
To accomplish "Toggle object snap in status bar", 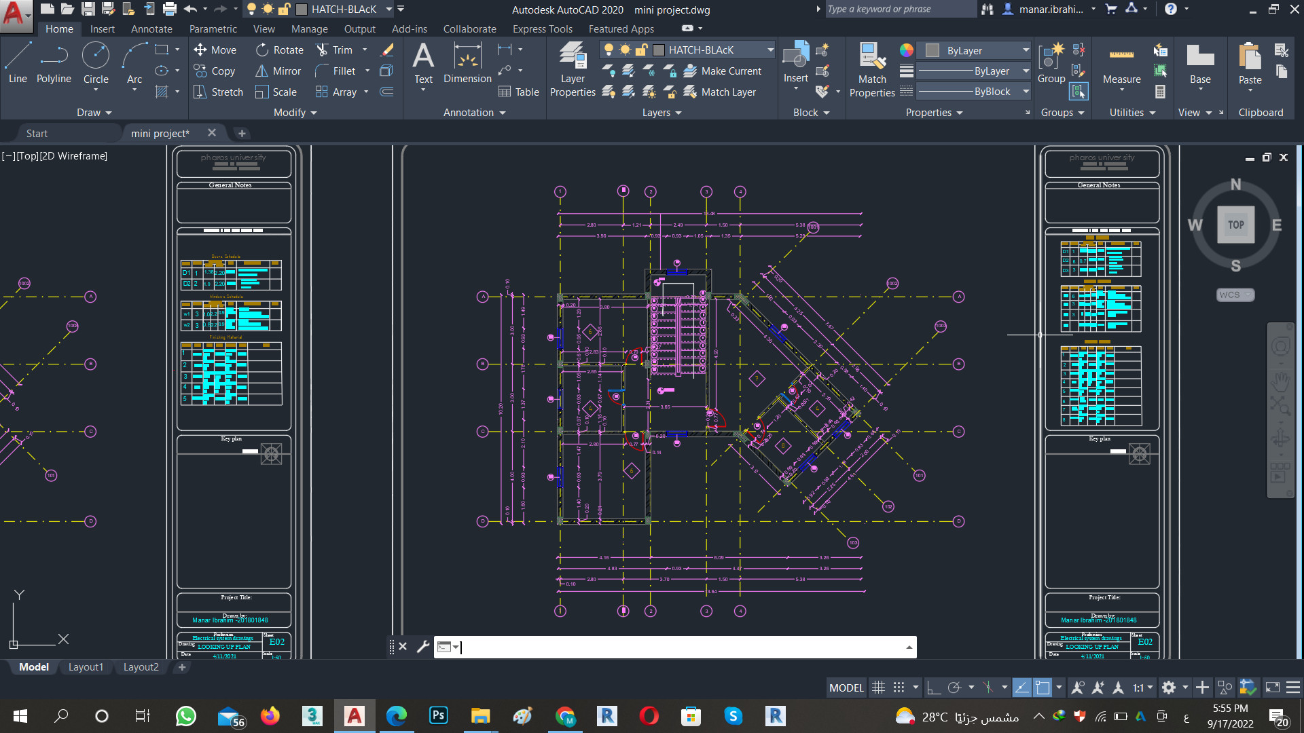I will (x=1043, y=688).
